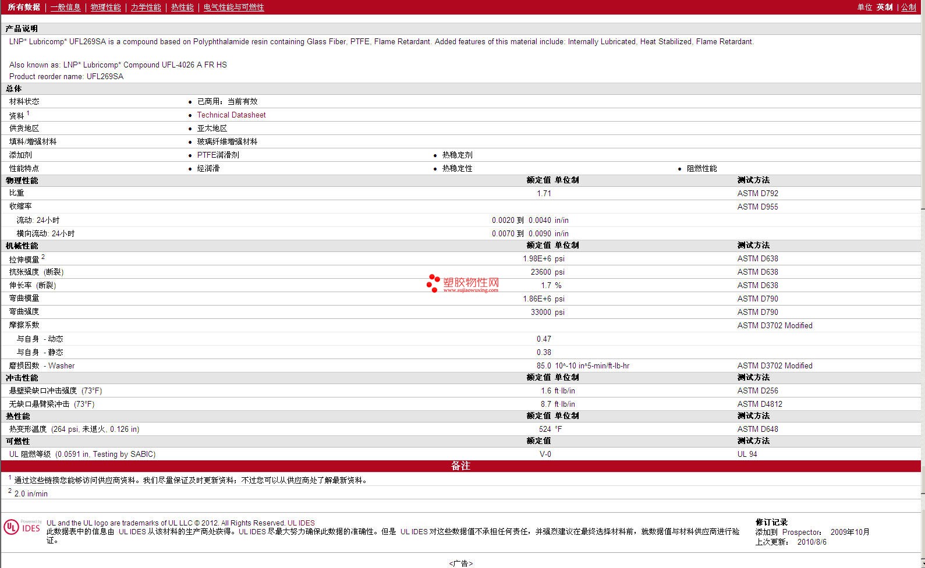Switch to the 物理性能 tab
925x568 pixels.
point(105,7)
